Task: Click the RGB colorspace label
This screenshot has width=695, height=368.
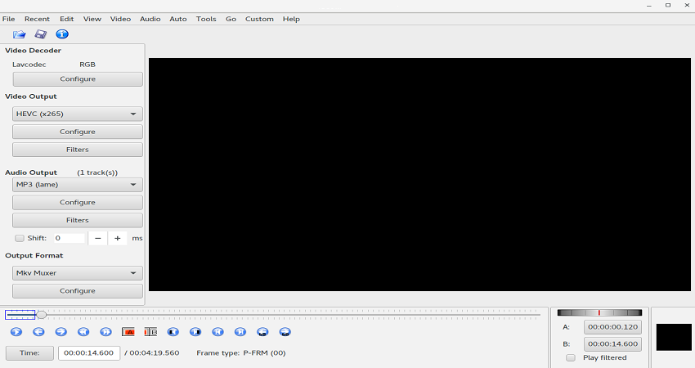Action: [x=87, y=65]
